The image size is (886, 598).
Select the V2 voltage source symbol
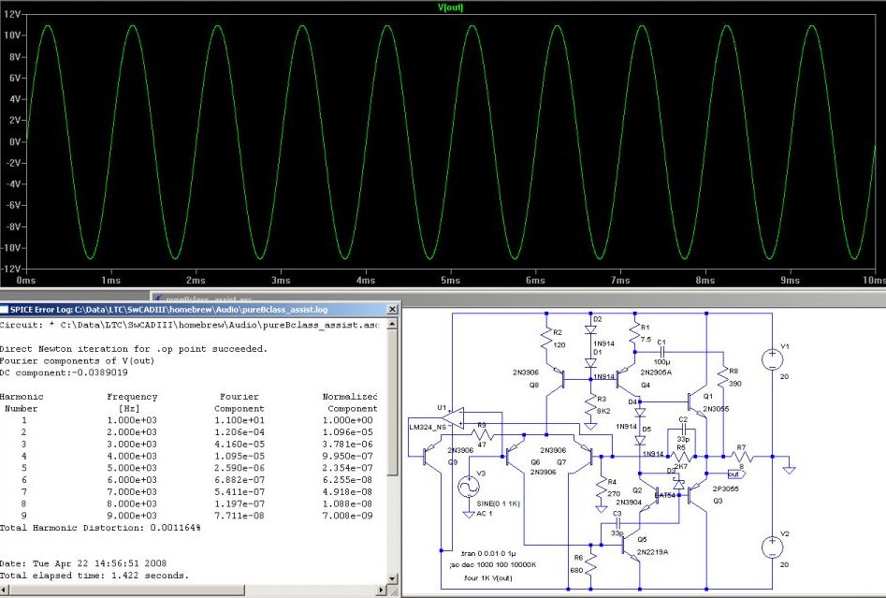770,547
